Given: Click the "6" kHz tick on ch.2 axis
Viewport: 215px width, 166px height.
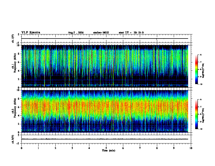Looking at the screenshot, I should tap(19, 107).
